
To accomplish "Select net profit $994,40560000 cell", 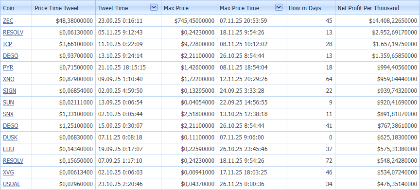I will (x=377, y=68).
